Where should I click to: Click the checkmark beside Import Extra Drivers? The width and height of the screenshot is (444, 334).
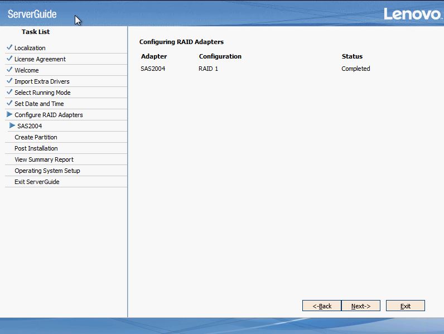[x=9, y=81]
